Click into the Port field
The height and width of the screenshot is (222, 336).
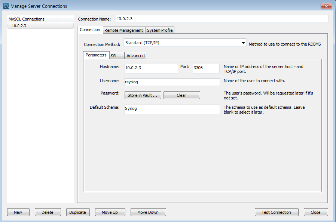coord(206,68)
